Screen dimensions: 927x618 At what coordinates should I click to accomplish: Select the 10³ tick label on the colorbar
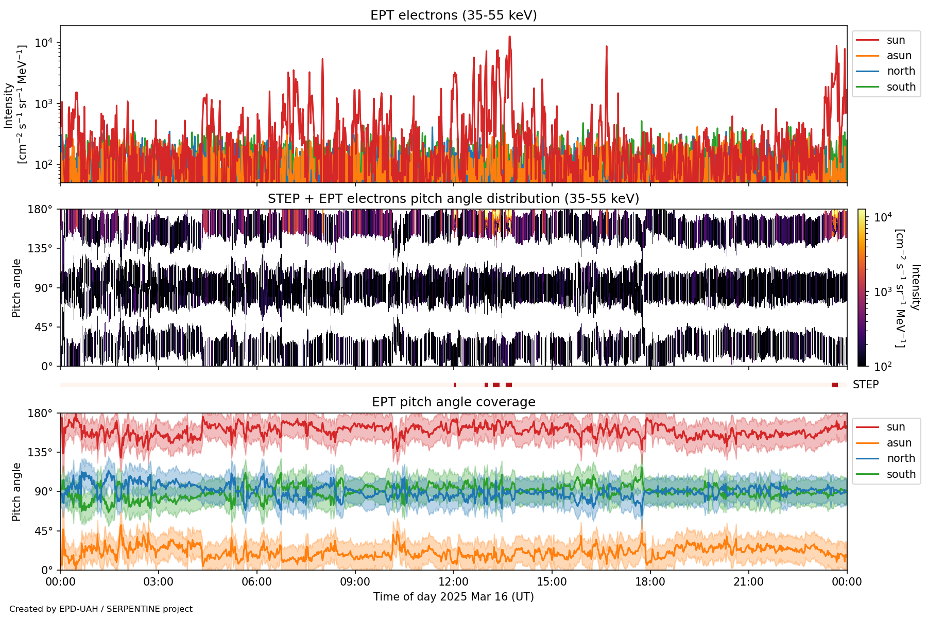883,292
